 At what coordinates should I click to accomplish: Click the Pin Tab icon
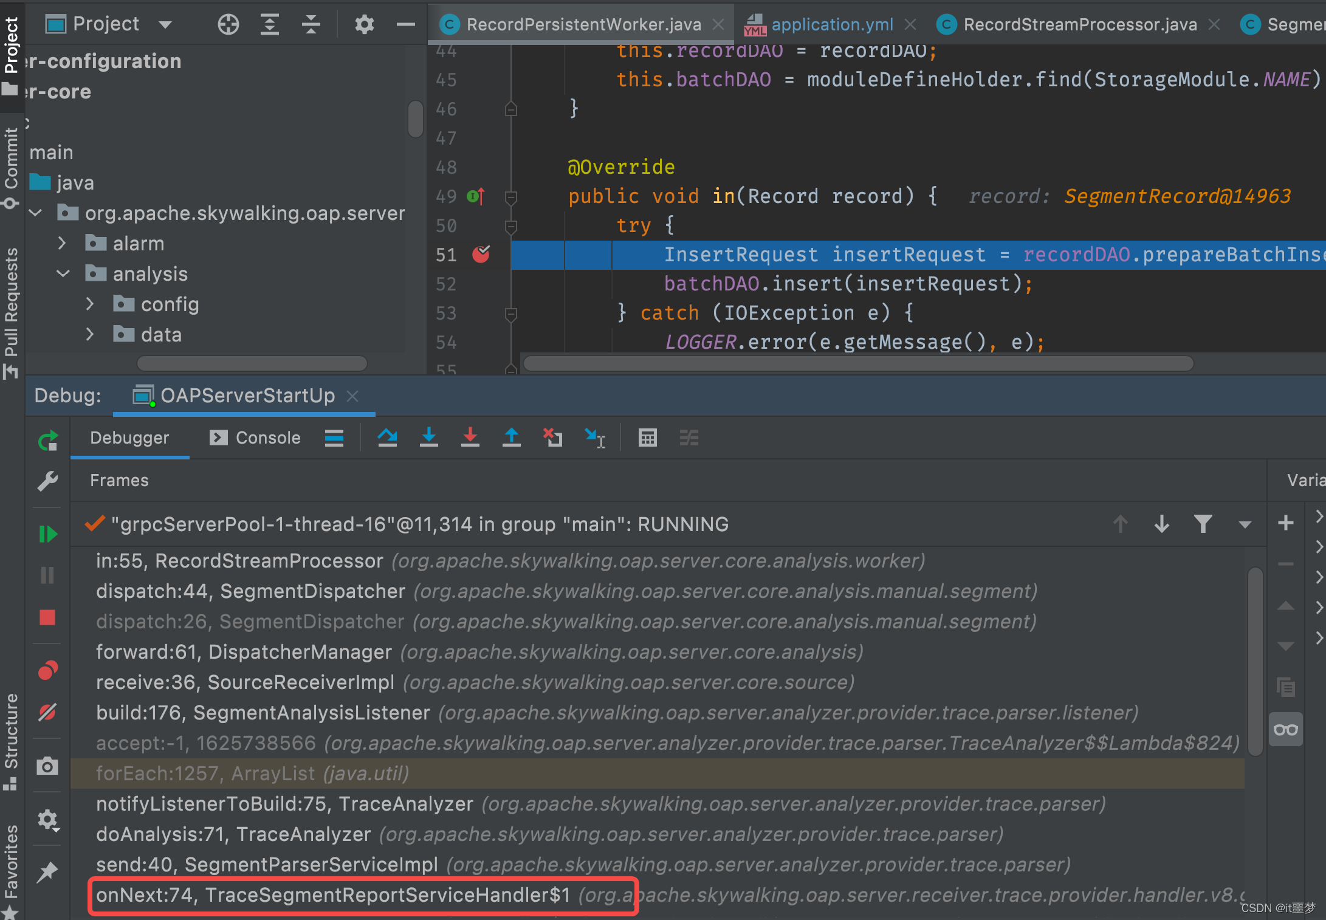tap(47, 873)
